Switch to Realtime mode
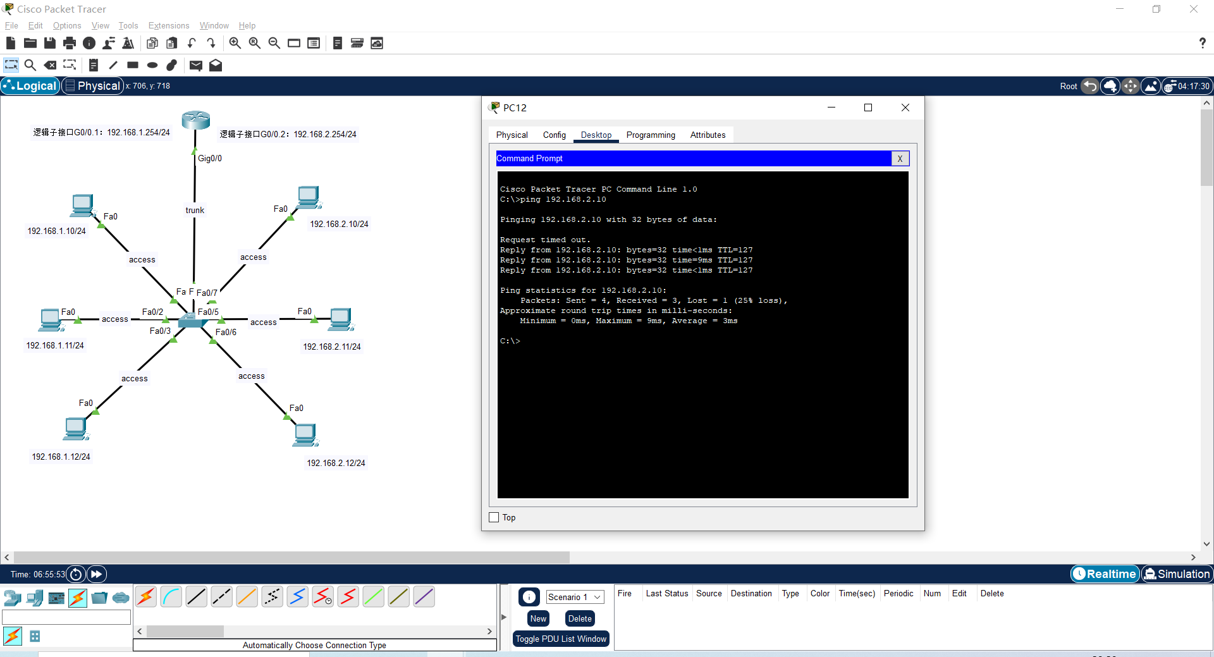 1105,574
